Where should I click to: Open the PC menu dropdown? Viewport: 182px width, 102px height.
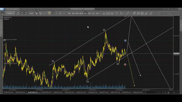pos(3,13)
